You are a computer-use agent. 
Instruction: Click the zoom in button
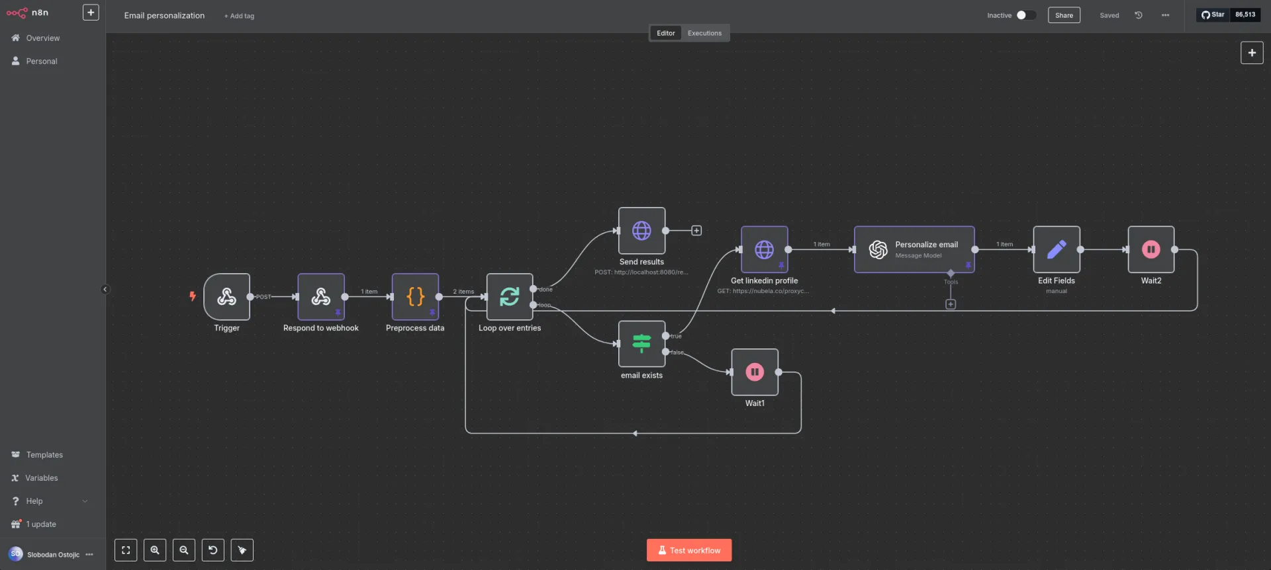click(x=155, y=550)
